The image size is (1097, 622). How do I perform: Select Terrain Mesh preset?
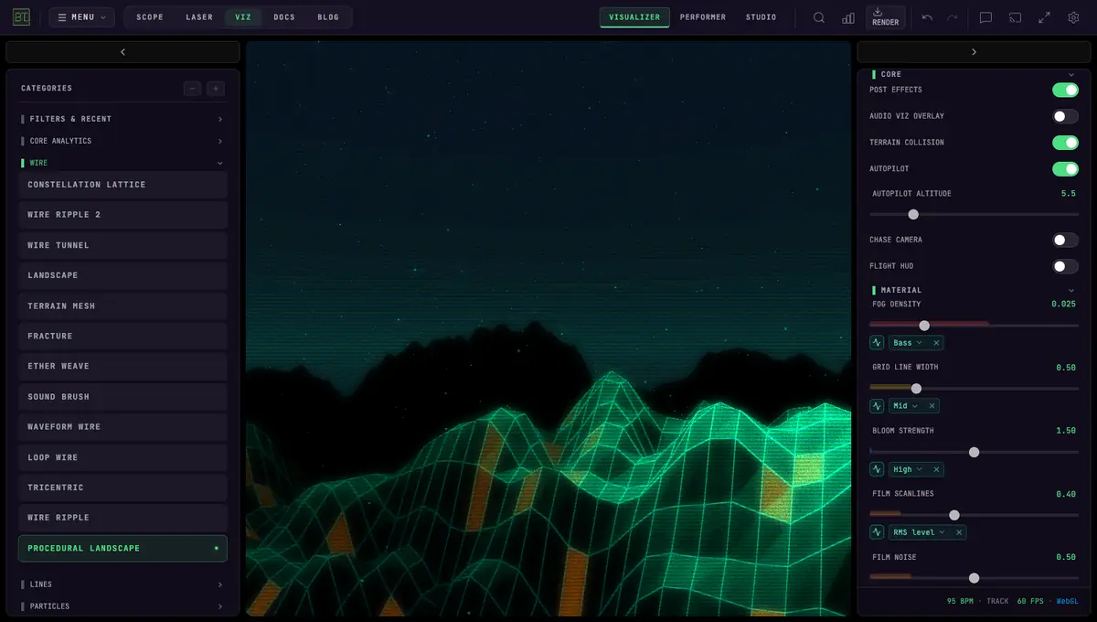(x=122, y=306)
